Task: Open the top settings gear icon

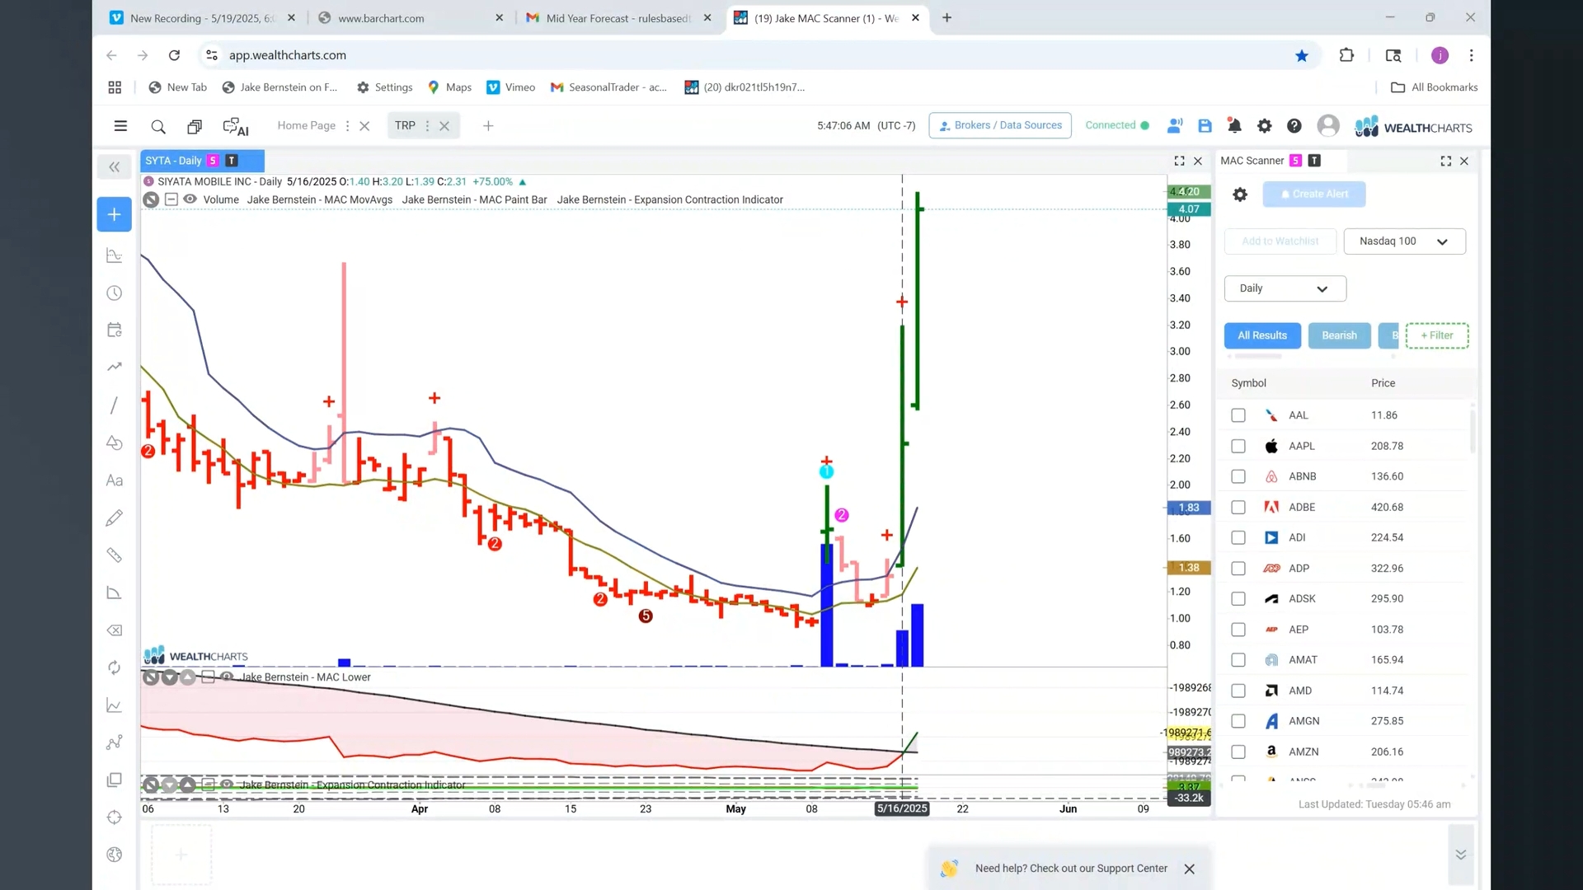Action: pyautogui.click(x=1264, y=126)
